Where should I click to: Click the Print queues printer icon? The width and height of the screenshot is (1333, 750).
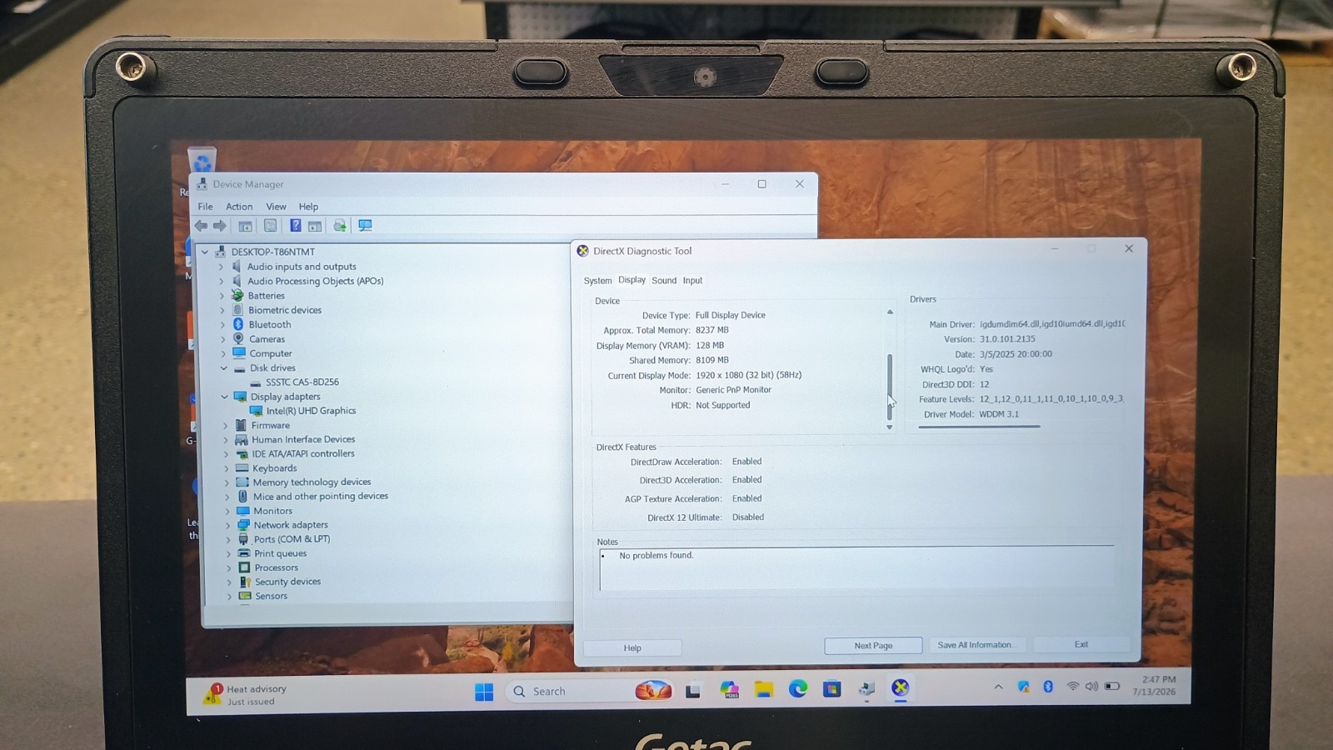click(x=244, y=553)
